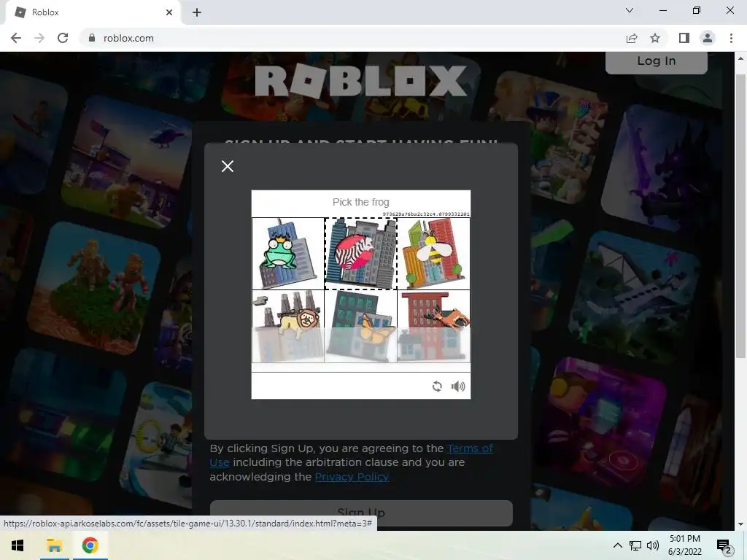Reload the roblox.com page

63,38
